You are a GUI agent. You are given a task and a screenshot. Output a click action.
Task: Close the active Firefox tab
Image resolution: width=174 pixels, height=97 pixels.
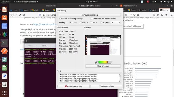(168, 10)
